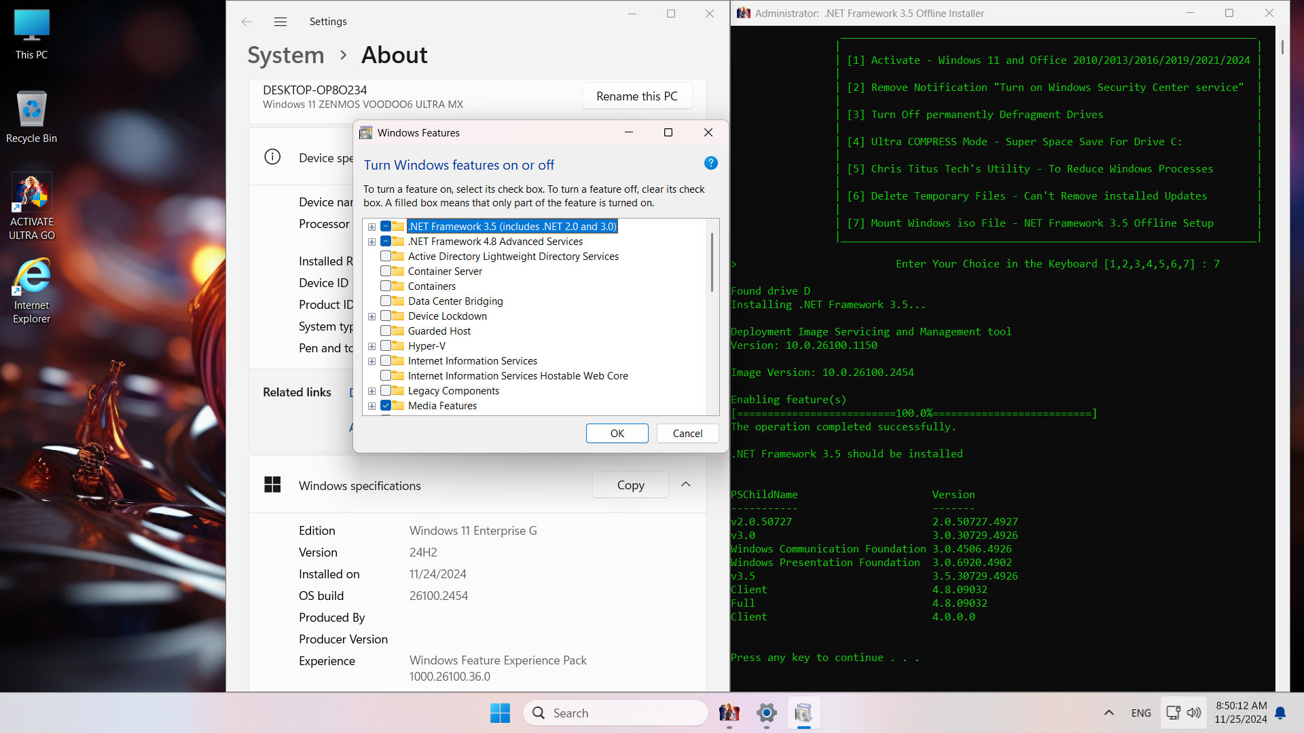Click the Device specifications info icon
The image size is (1304, 733).
point(272,157)
